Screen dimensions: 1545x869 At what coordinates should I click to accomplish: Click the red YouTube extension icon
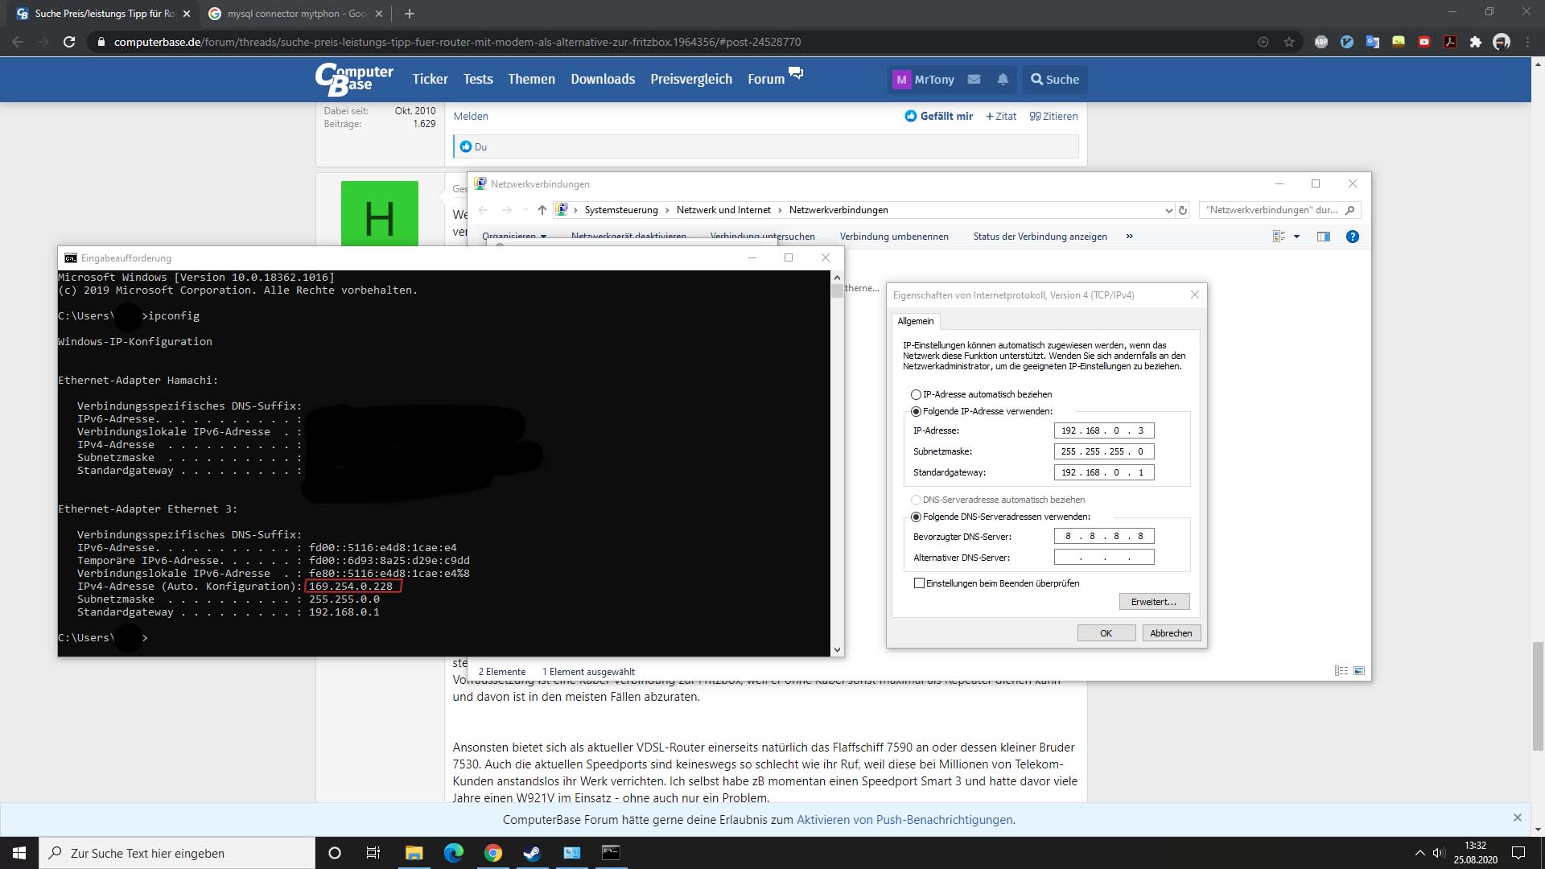click(1424, 42)
